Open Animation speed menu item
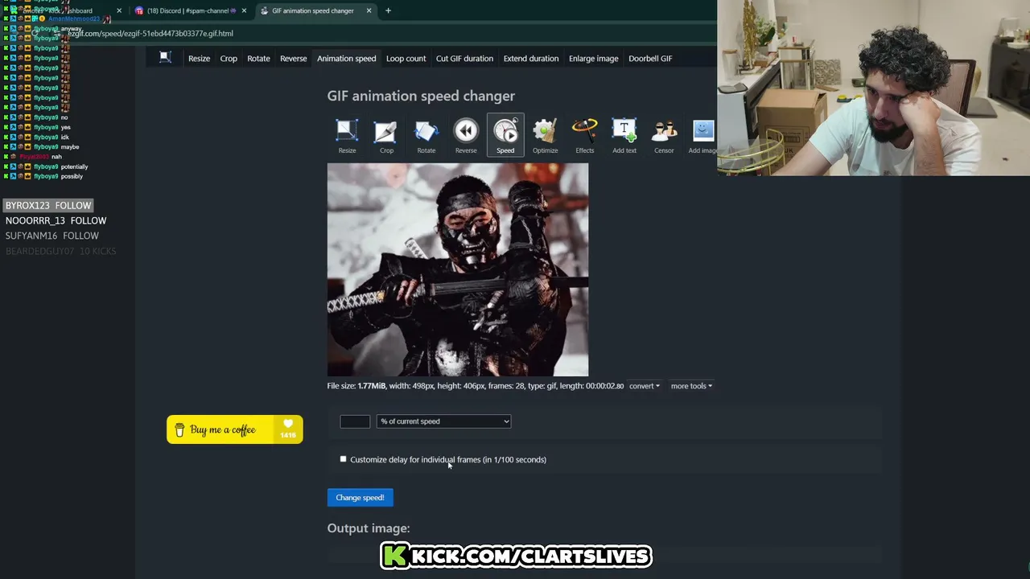 (346, 58)
